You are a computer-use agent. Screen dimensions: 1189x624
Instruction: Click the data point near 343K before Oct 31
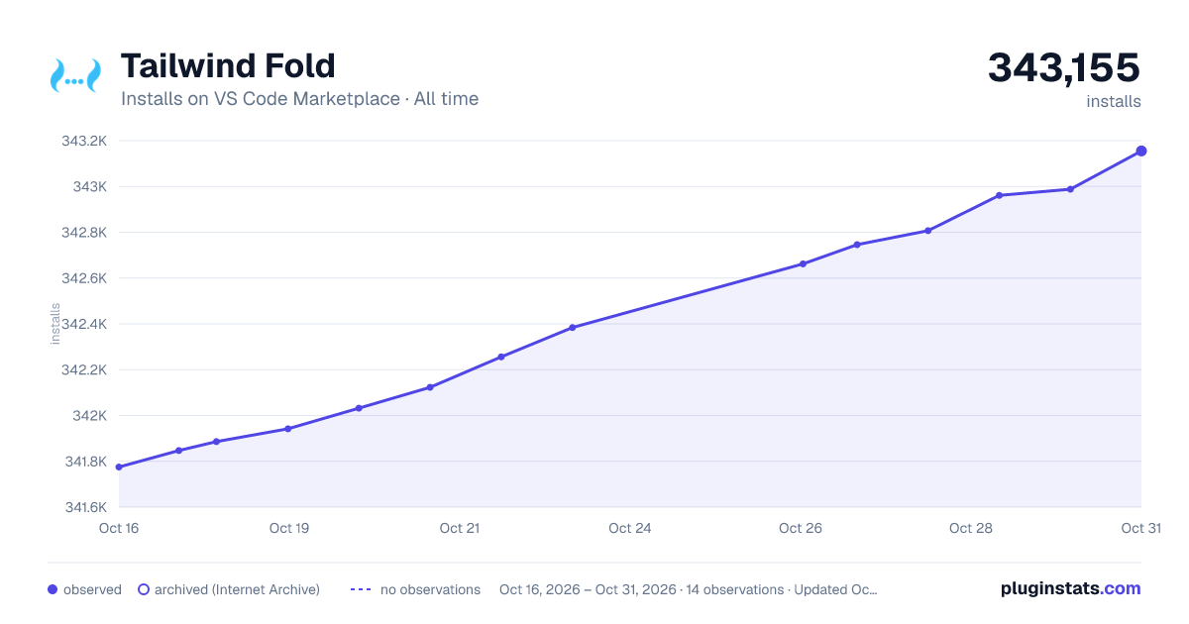click(x=1070, y=189)
